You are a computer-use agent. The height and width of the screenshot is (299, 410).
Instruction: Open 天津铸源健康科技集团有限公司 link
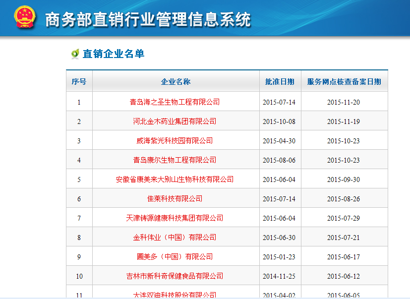[x=175, y=218]
